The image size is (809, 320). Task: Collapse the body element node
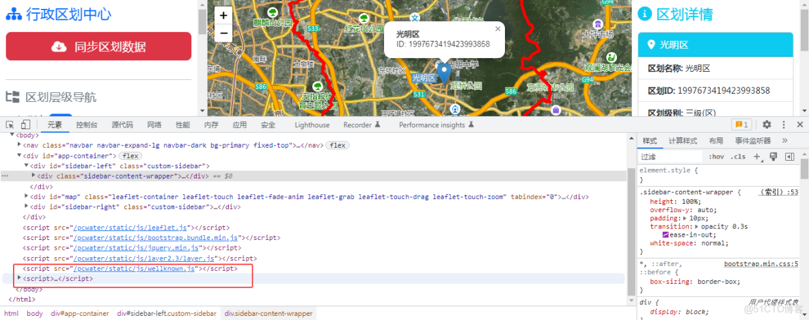point(13,135)
